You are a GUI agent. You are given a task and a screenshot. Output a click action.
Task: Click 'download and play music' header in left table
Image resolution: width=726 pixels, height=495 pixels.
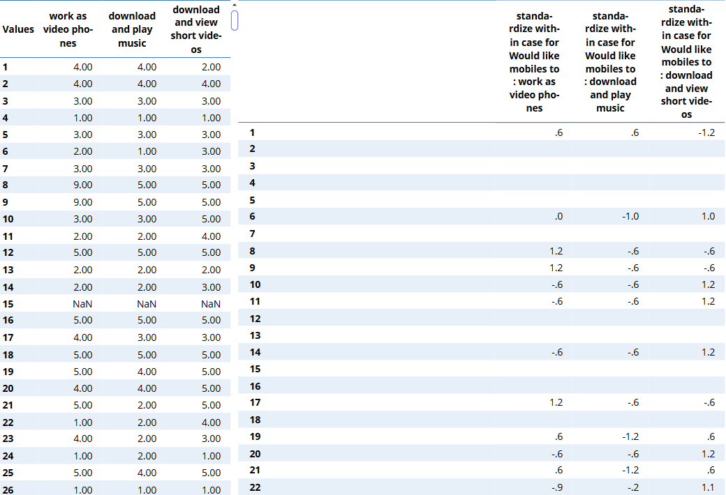[132, 29]
